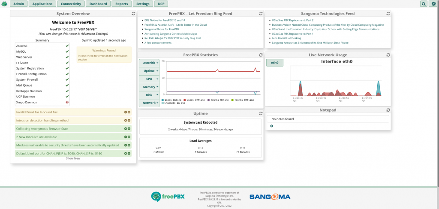Open UCaaS as PBX Replacement: Part 1
This screenshot has height=209, width=439.
click(292, 33)
